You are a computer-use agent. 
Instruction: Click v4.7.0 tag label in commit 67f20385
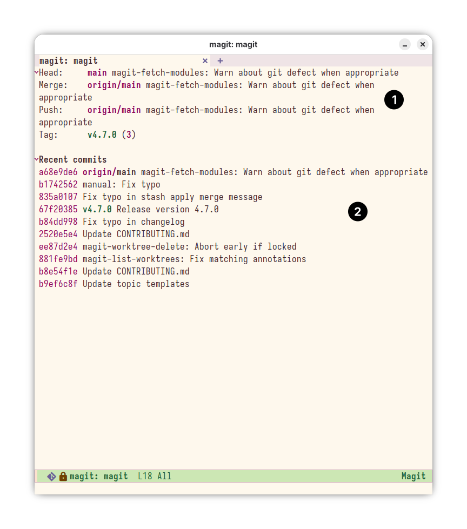(97, 209)
